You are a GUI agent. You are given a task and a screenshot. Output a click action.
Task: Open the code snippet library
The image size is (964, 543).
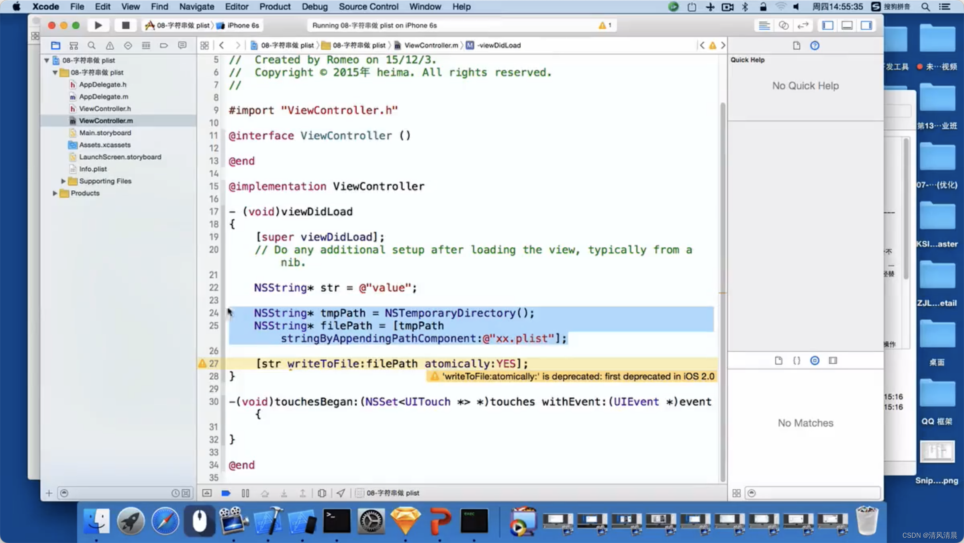point(797,360)
